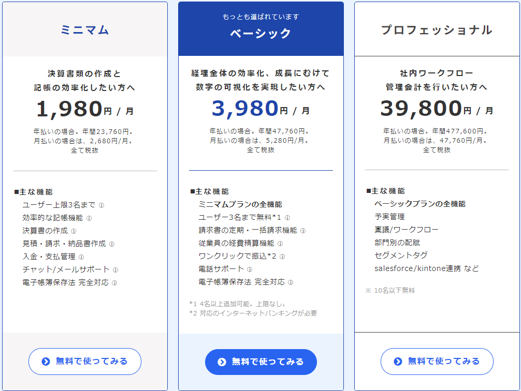
Task: Click info icon beside 効率的な記帳機能
Action: (89, 218)
